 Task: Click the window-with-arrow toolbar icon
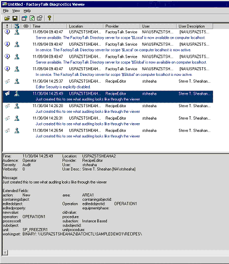[24, 18]
